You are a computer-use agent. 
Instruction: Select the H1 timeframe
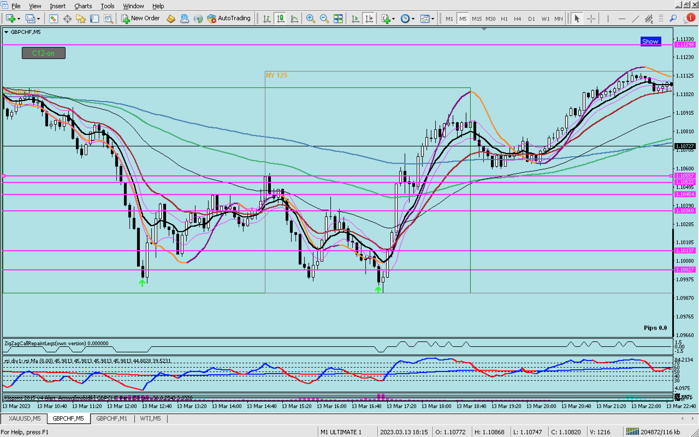(504, 19)
